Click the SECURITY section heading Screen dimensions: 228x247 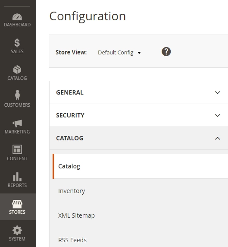pos(70,115)
